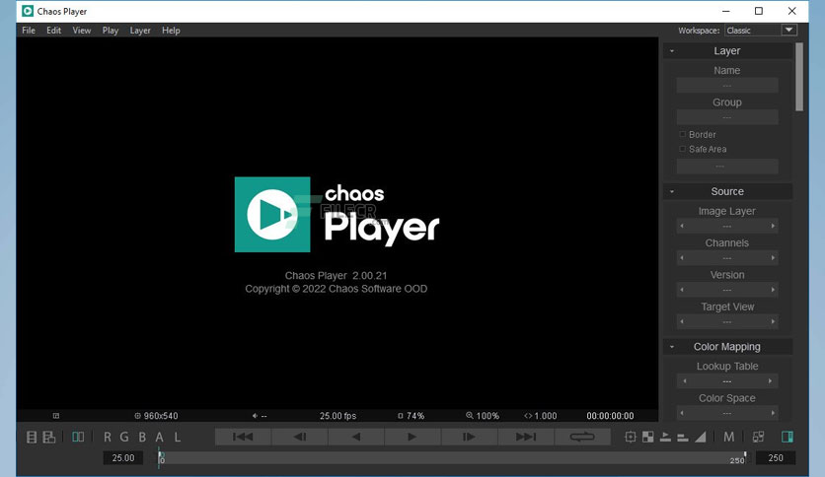Jump to the last frame

pos(526,437)
